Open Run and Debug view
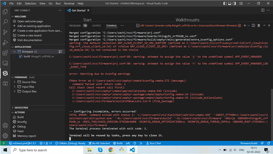The image size is (273, 154). click(5, 42)
